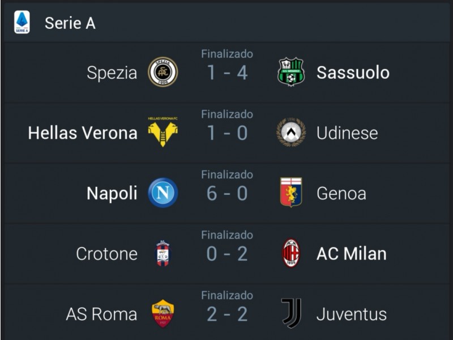Click the AS Roma crest
Screen dimensions: 453x340
[163, 313]
